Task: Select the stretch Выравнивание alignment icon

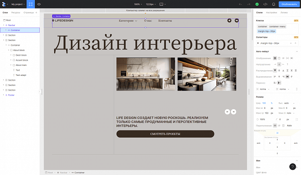Action: [287, 77]
